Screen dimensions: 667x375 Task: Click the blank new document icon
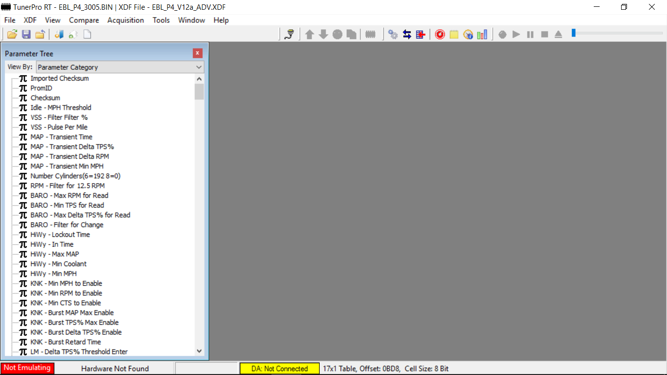pos(87,34)
